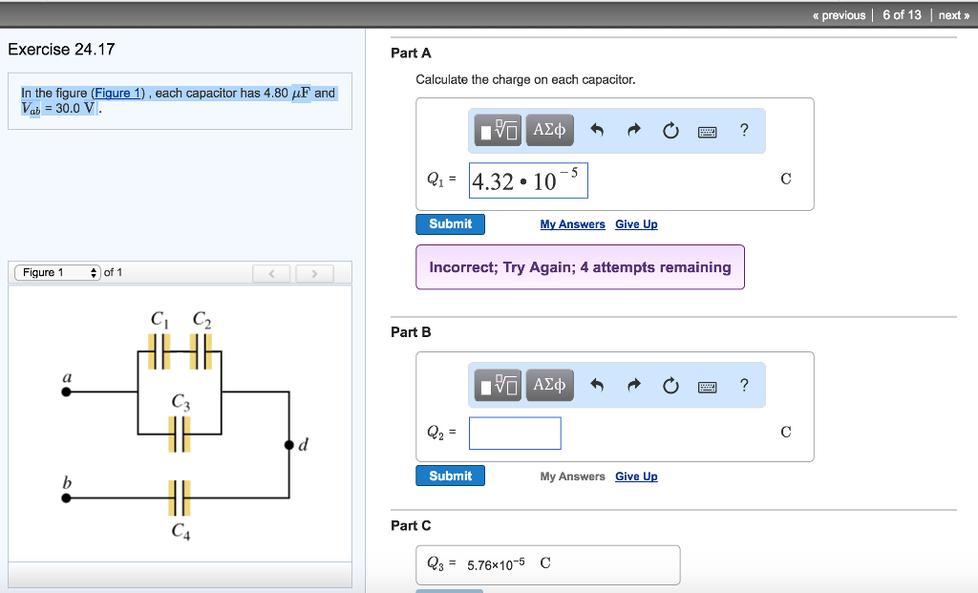Submit the Part A answer
This screenshot has width=978, height=593.
(451, 223)
